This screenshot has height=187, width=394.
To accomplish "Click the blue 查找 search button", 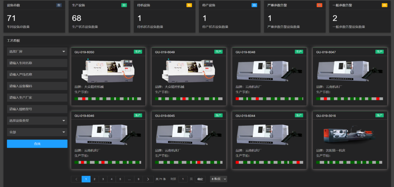I will tap(37, 144).
